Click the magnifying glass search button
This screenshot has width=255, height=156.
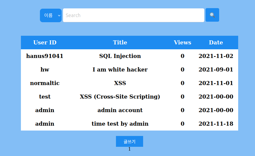point(212,15)
